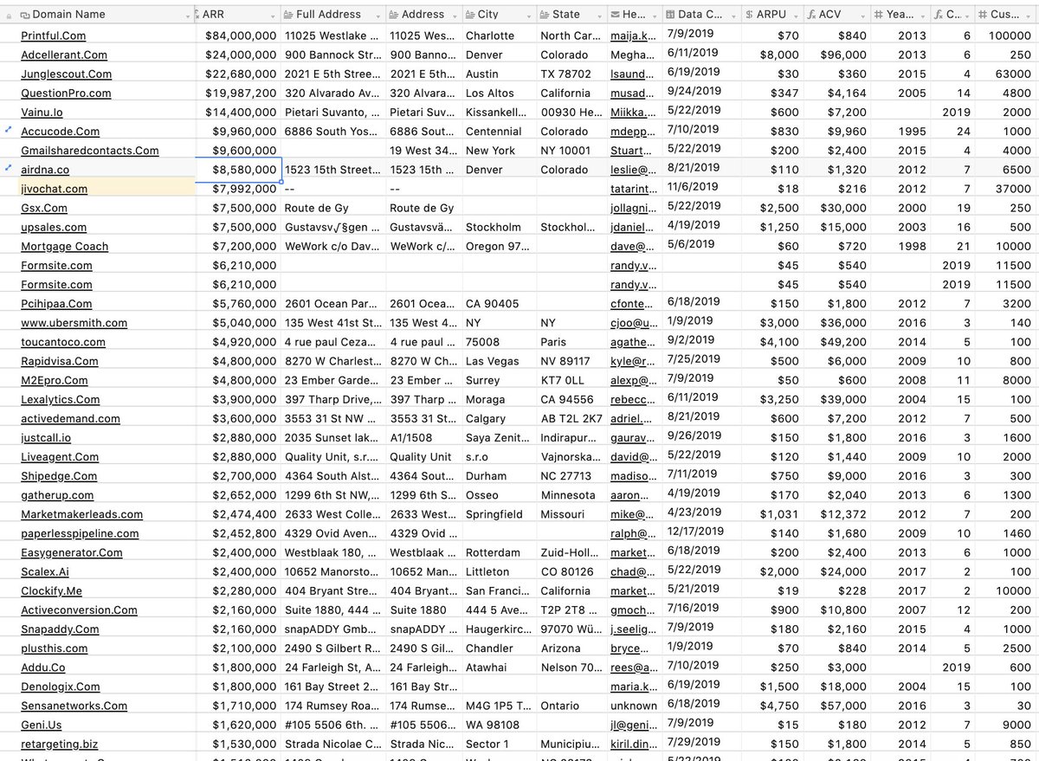Open the State column dropdown arrow
Image resolution: width=1039 pixels, height=761 pixels.
(600, 15)
